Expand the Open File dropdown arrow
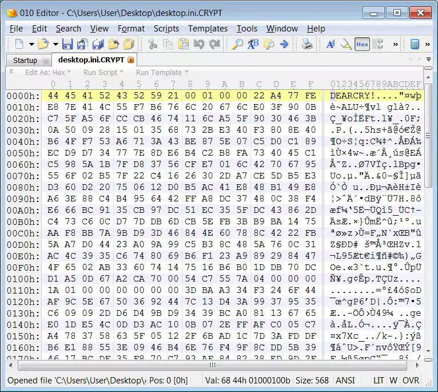The image size is (438, 392). 55,44
